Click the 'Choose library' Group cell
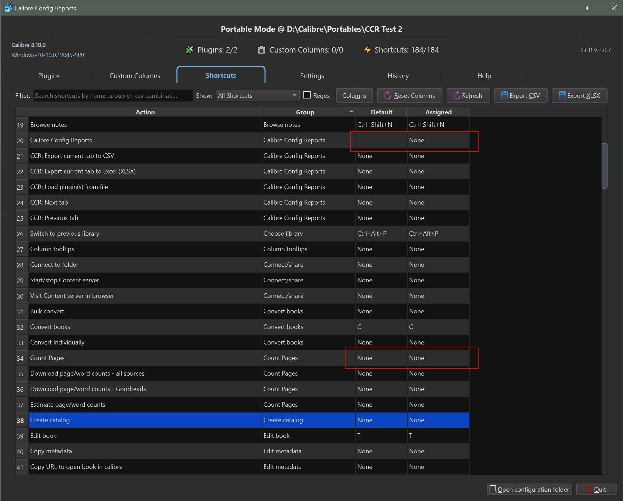 tap(308, 233)
